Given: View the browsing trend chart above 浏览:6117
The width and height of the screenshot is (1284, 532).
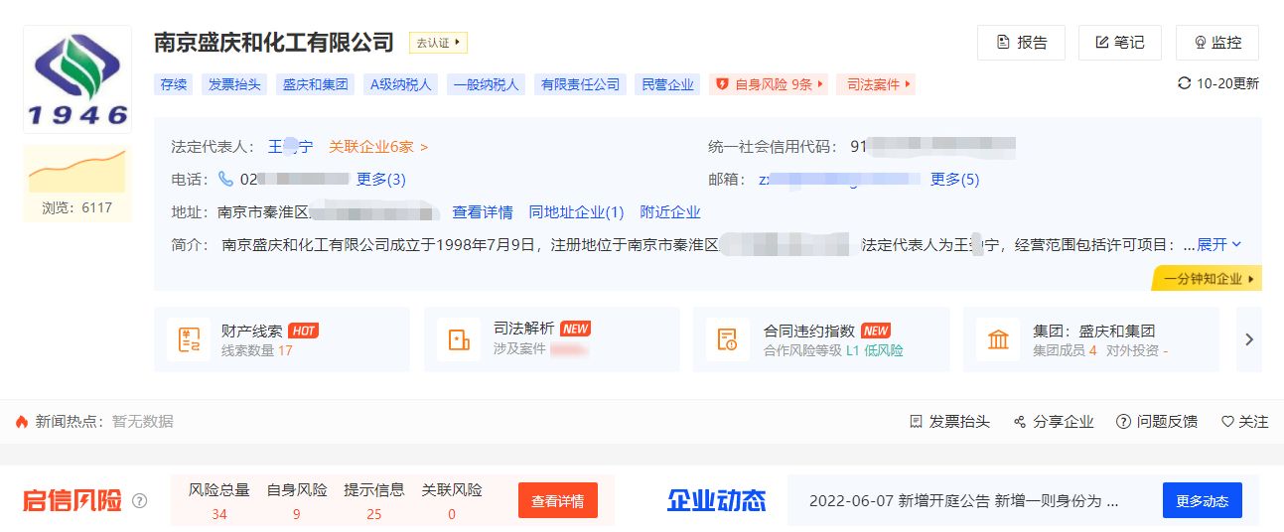Looking at the screenshot, I should click(x=77, y=170).
